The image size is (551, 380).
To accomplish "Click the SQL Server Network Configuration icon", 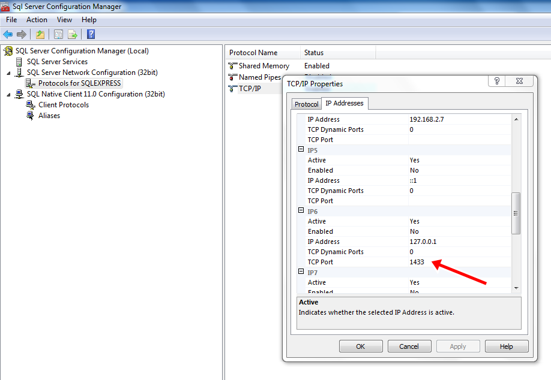I will [x=19, y=73].
